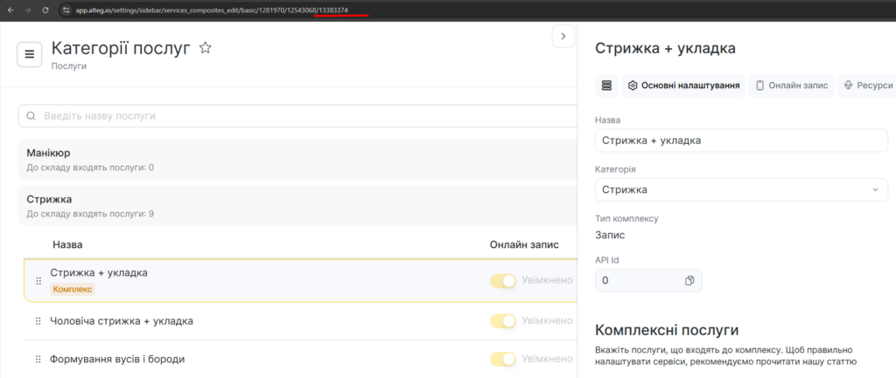Open the Ресурси tab
Screen dimensions: 896x378
[x=867, y=86]
